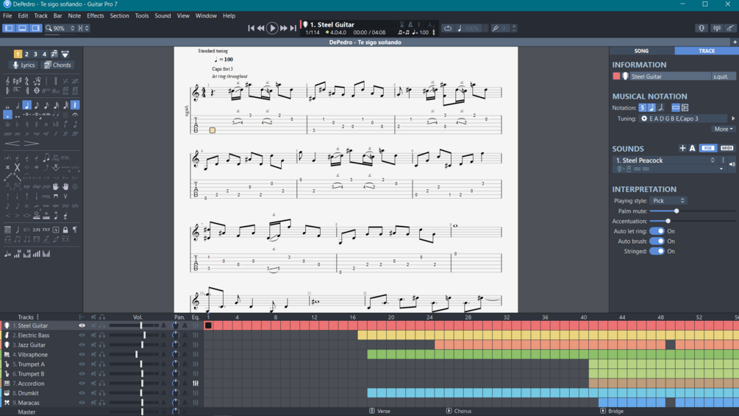Click the Play button
The height and width of the screenshot is (416, 739).
point(272,28)
